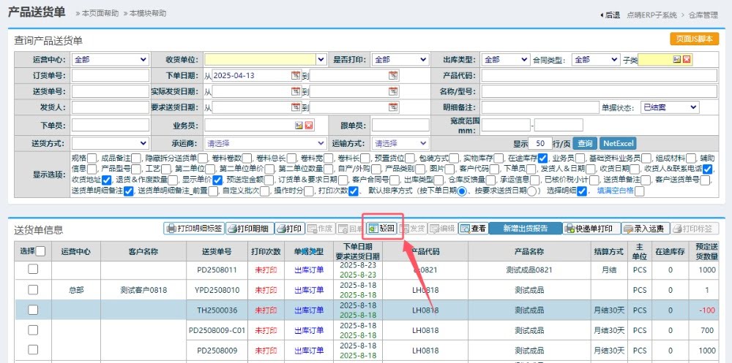Click the 快递单打印 express print button
732x363 pixels.
589,229
